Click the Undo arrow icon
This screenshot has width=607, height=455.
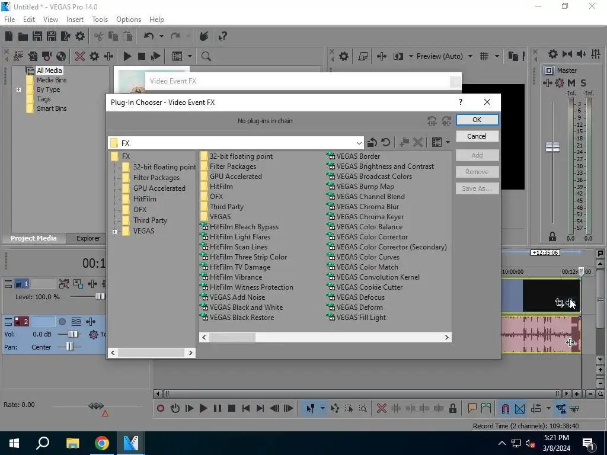pyautogui.click(x=149, y=36)
